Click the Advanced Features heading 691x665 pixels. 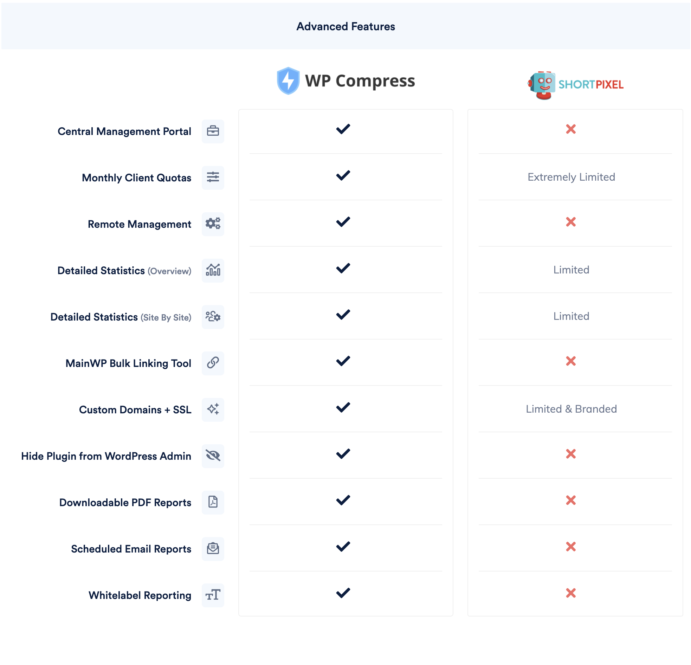coord(345,26)
